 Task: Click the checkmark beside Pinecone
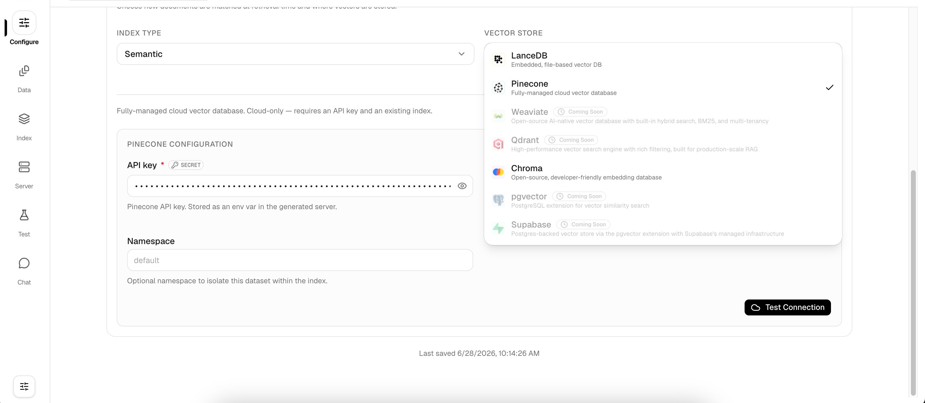click(x=829, y=88)
